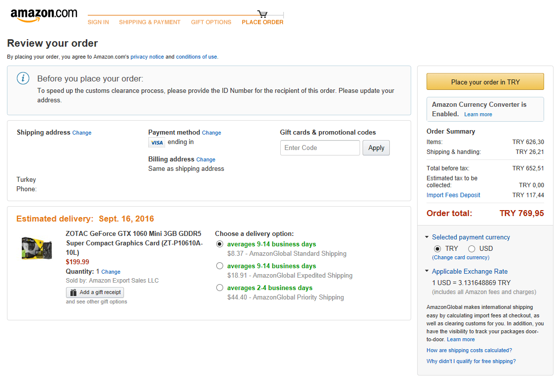Apply the promotional code
This screenshot has width=556, height=376.
376,148
